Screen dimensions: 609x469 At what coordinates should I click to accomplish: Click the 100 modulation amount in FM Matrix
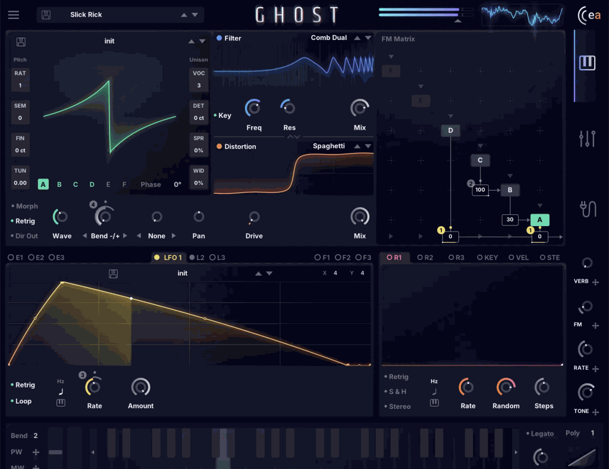point(480,190)
